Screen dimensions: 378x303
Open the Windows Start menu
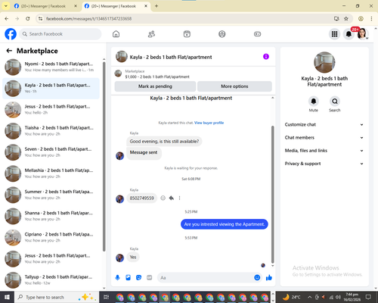pos(7,297)
